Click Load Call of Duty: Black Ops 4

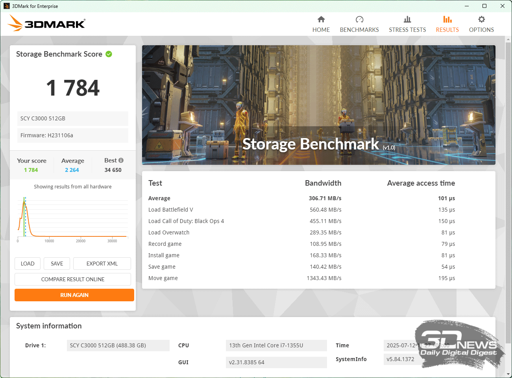186,221
